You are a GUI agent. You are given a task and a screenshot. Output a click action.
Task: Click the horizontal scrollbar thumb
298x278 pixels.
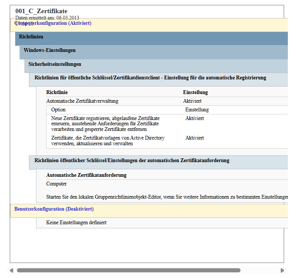129,270
